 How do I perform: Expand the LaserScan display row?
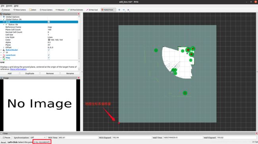click(1, 55)
